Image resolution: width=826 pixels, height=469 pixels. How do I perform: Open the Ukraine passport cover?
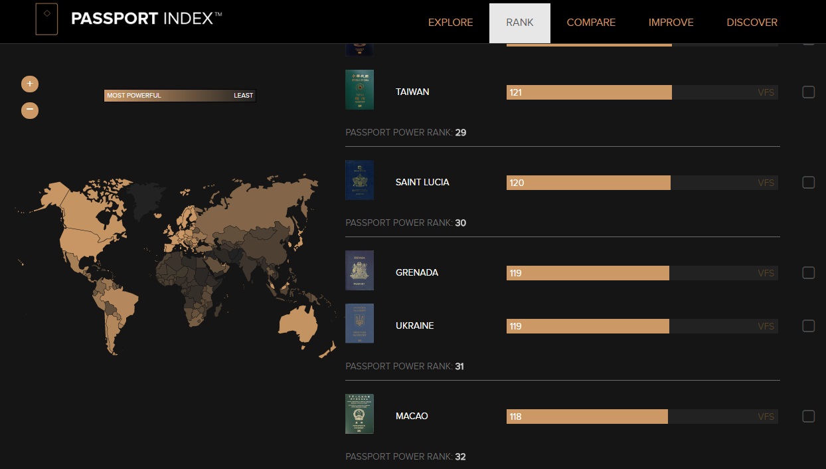point(359,324)
